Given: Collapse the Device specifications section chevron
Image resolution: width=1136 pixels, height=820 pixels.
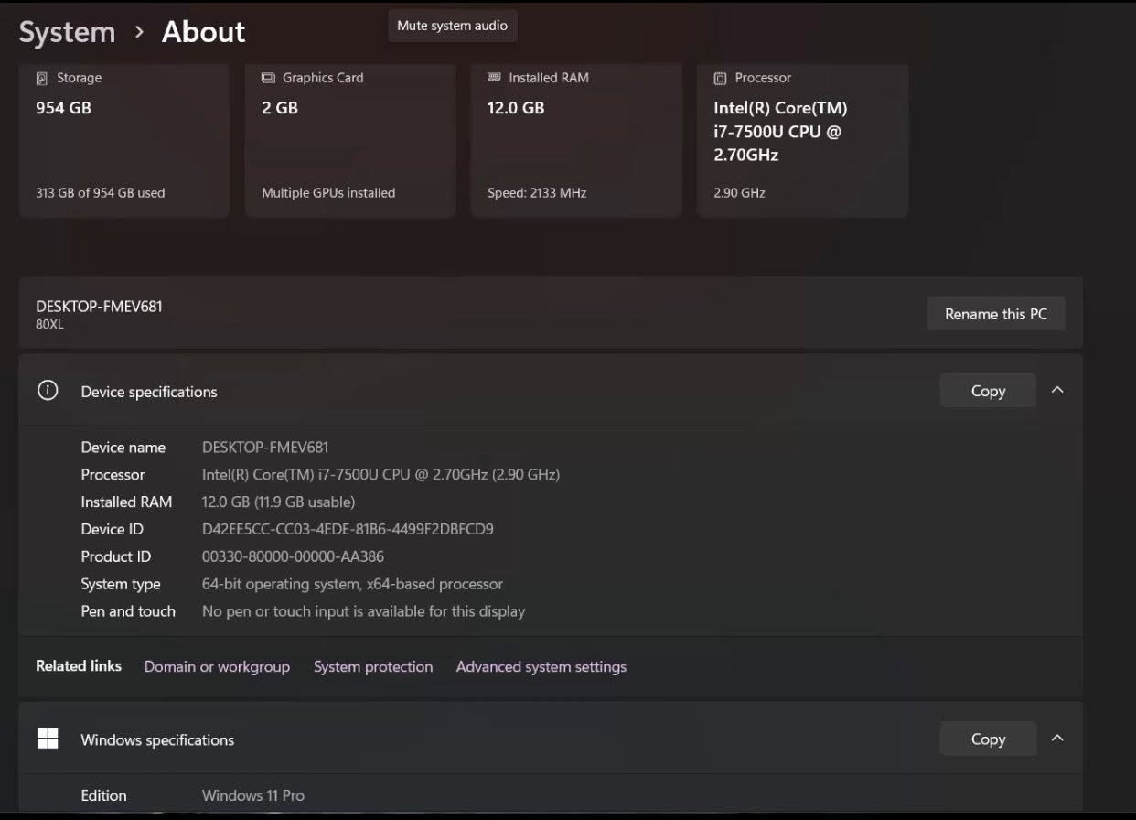Looking at the screenshot, I should click(x=1057, y=391).
